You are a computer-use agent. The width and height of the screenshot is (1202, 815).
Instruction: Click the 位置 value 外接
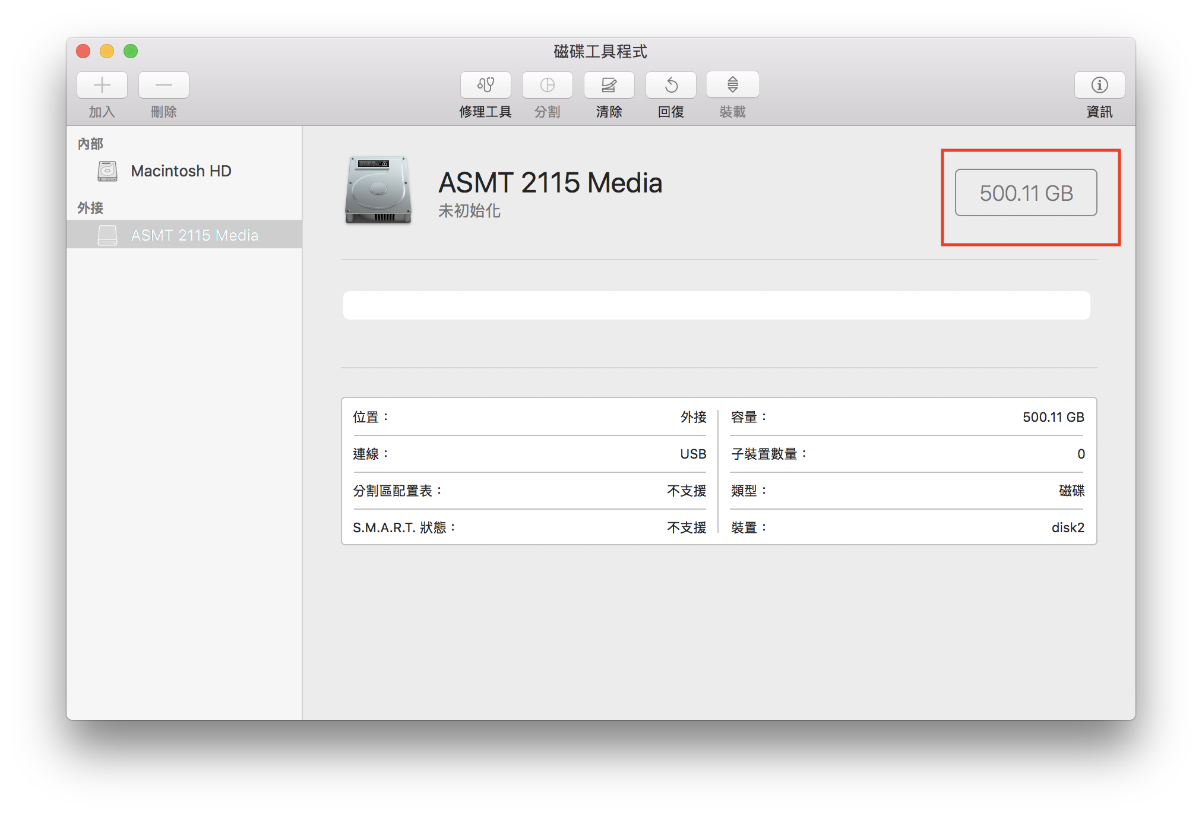694,417
